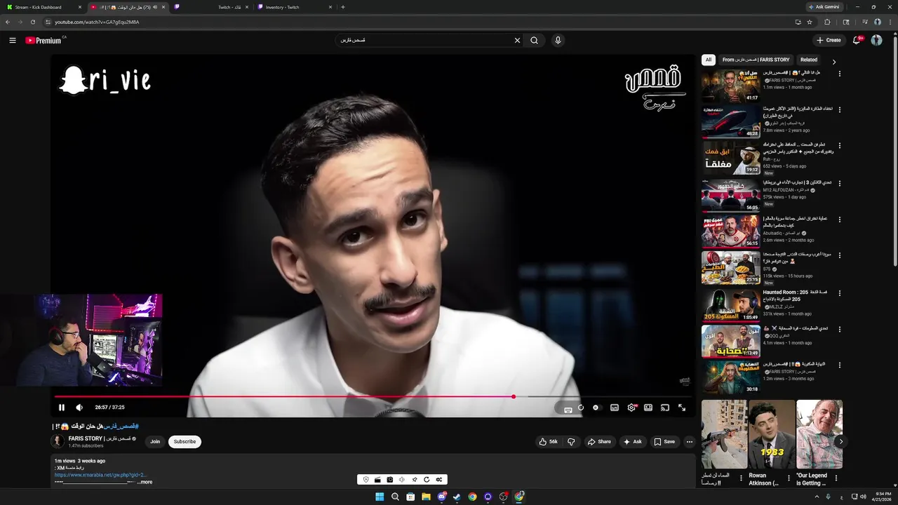Share the video
This screenshot has width=898, height=505.
pos(599,442)
